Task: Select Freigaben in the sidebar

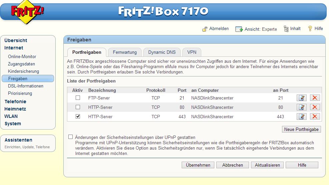Action: pos(28,78)
